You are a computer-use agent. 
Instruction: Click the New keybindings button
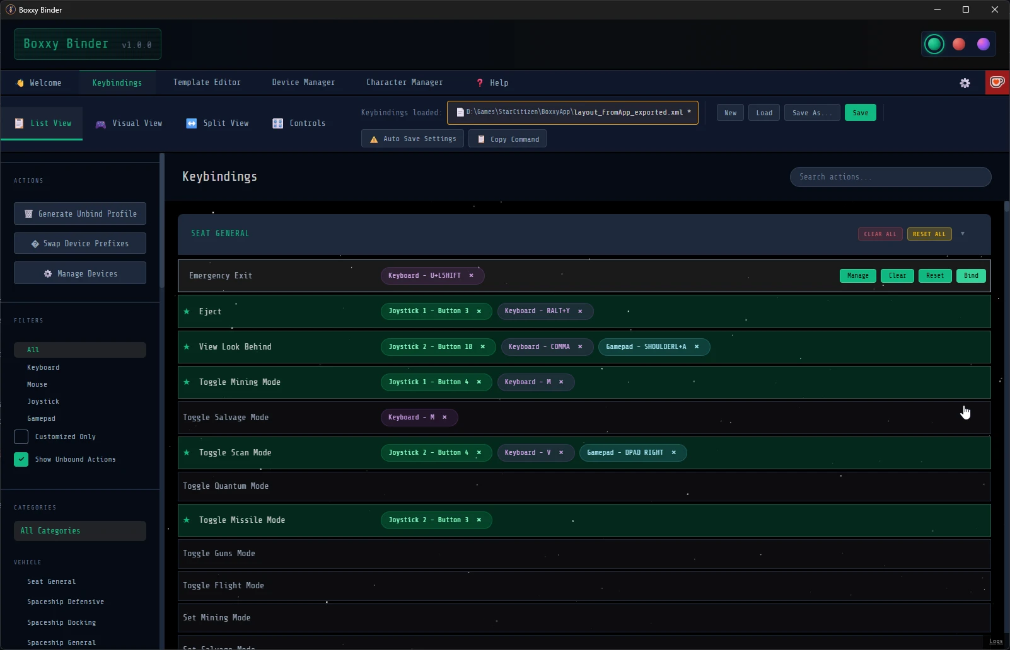(x=730, y=113)
